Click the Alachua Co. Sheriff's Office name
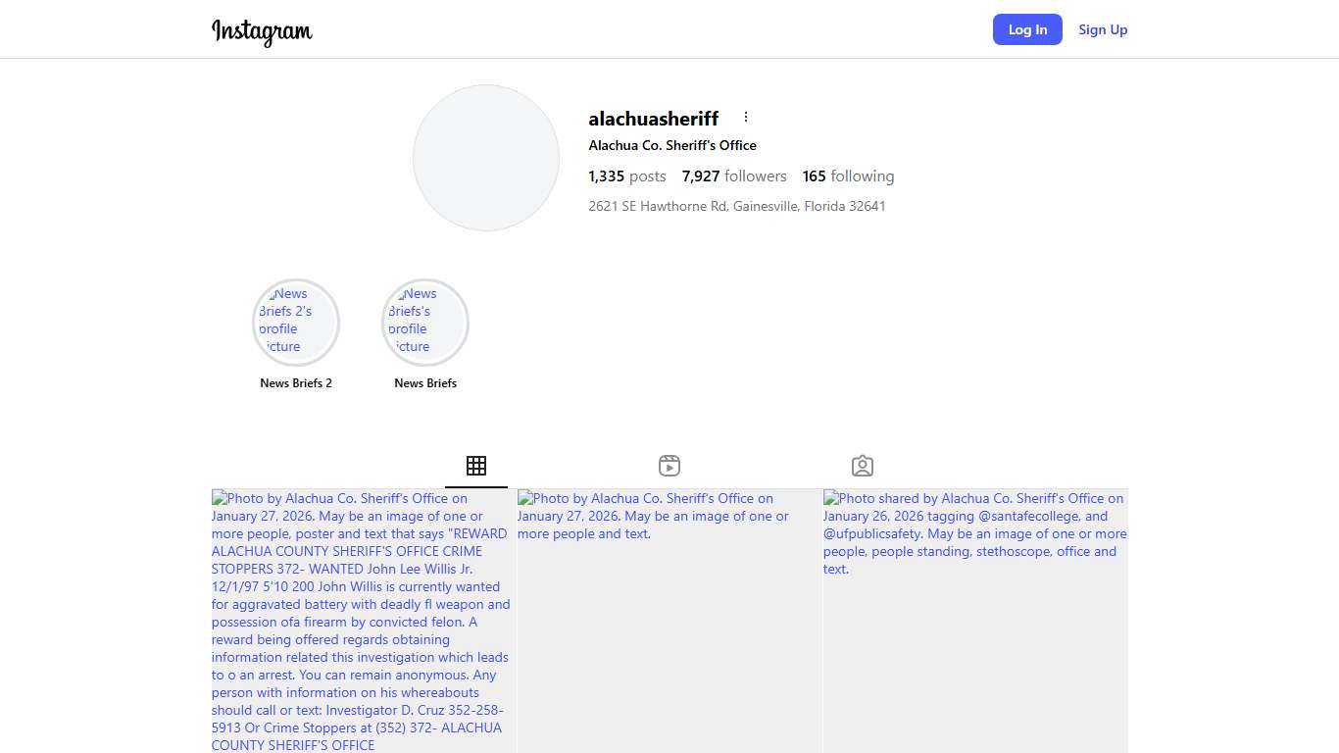Viewport: 1339px width, 753px height. tap(672, 145)
